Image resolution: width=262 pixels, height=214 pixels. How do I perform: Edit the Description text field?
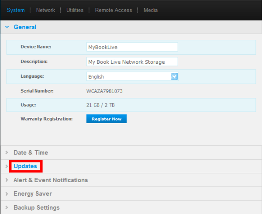click(132, 62)
